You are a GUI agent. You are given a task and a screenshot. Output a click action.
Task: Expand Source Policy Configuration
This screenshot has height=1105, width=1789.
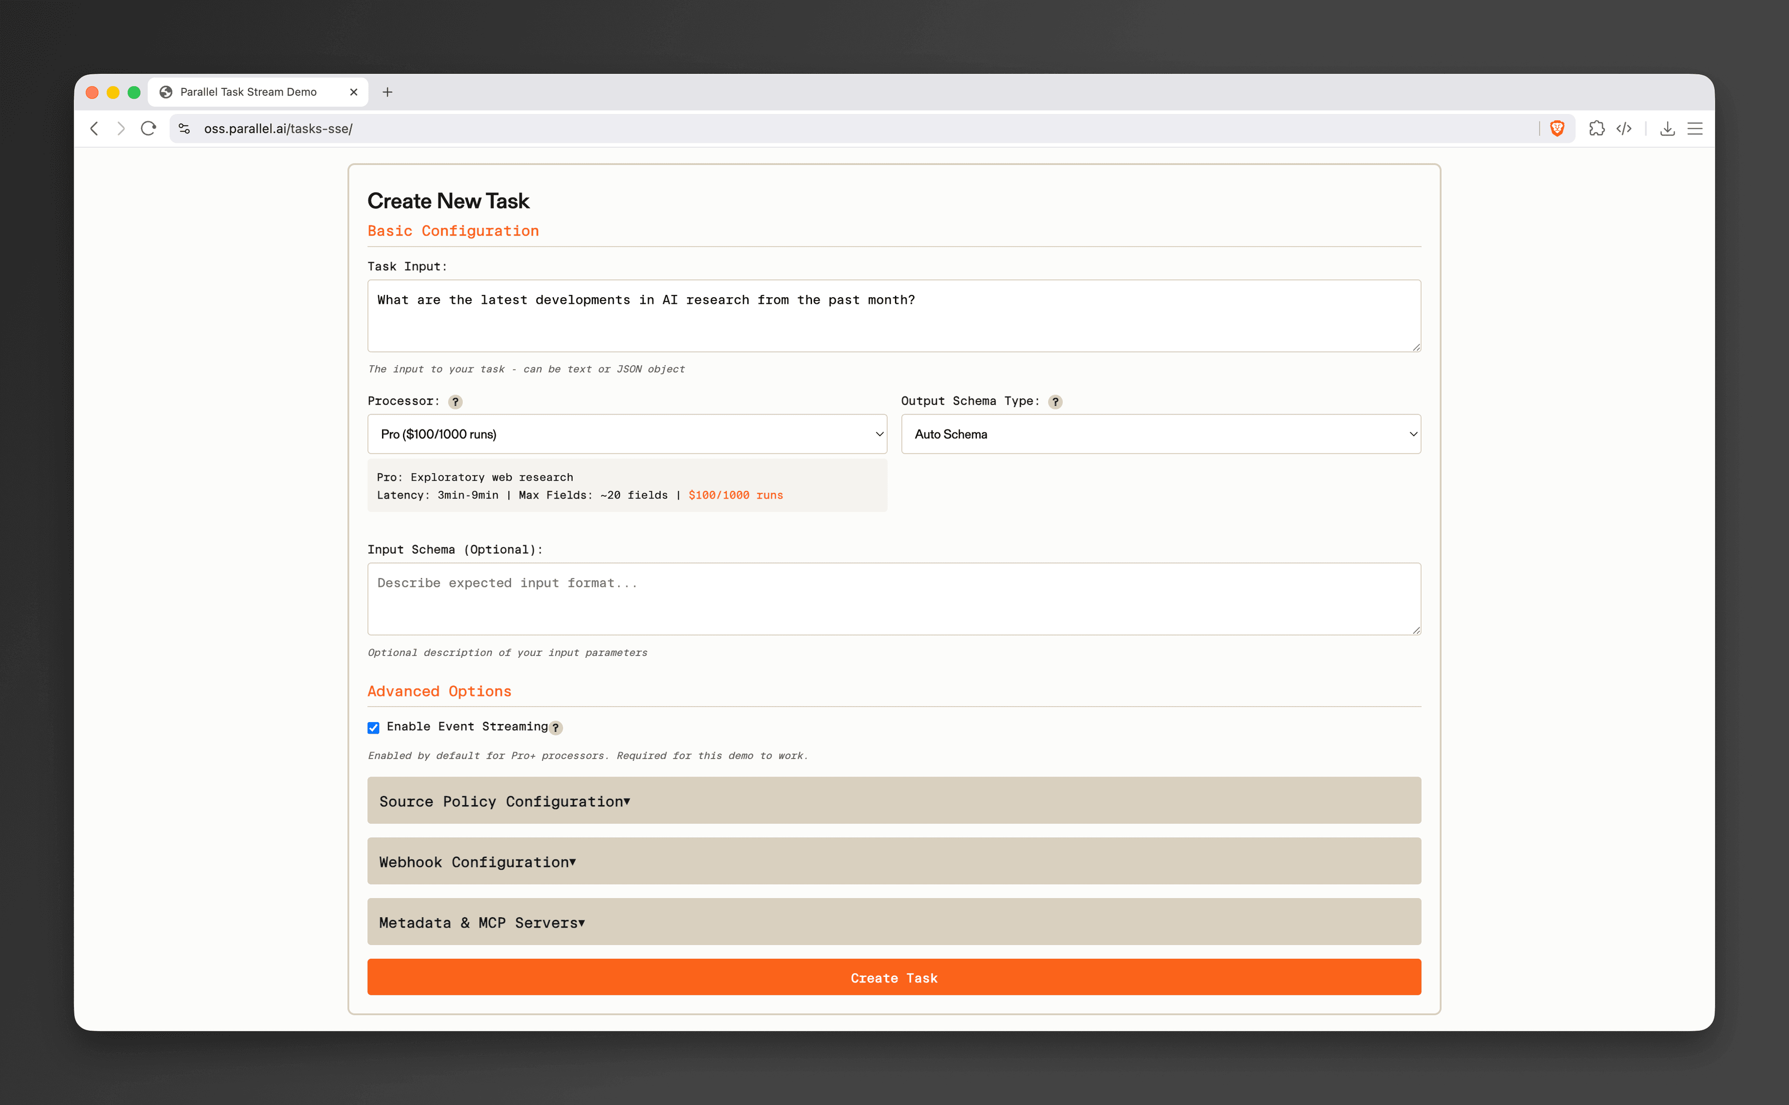pos(893,800)
